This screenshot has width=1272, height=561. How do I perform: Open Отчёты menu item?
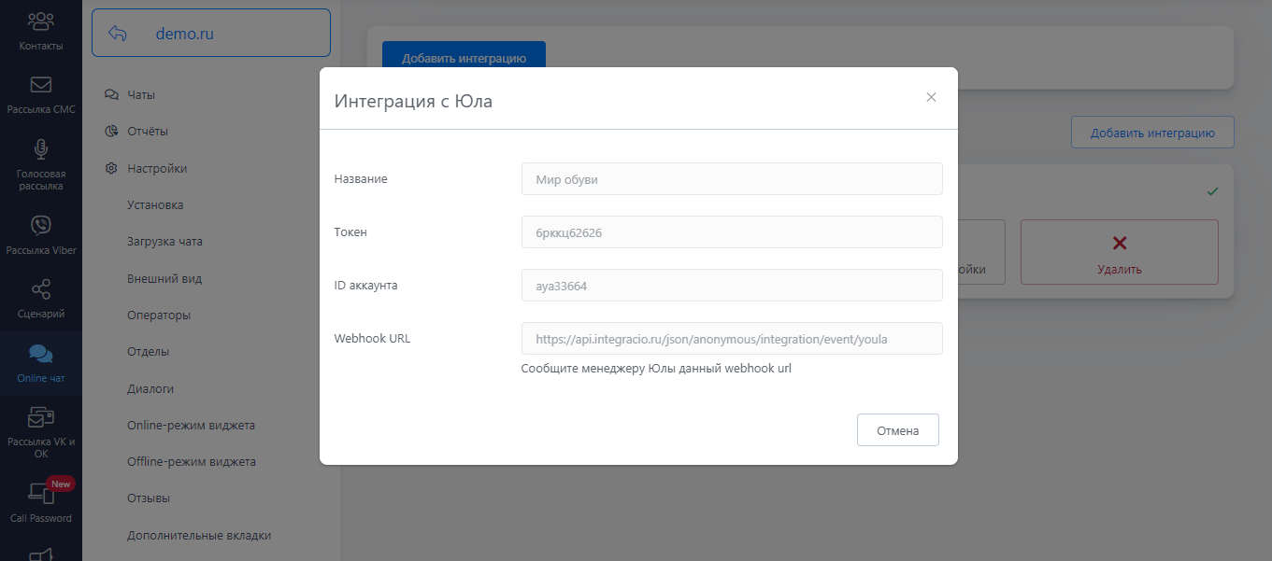(x=148, y=132)
